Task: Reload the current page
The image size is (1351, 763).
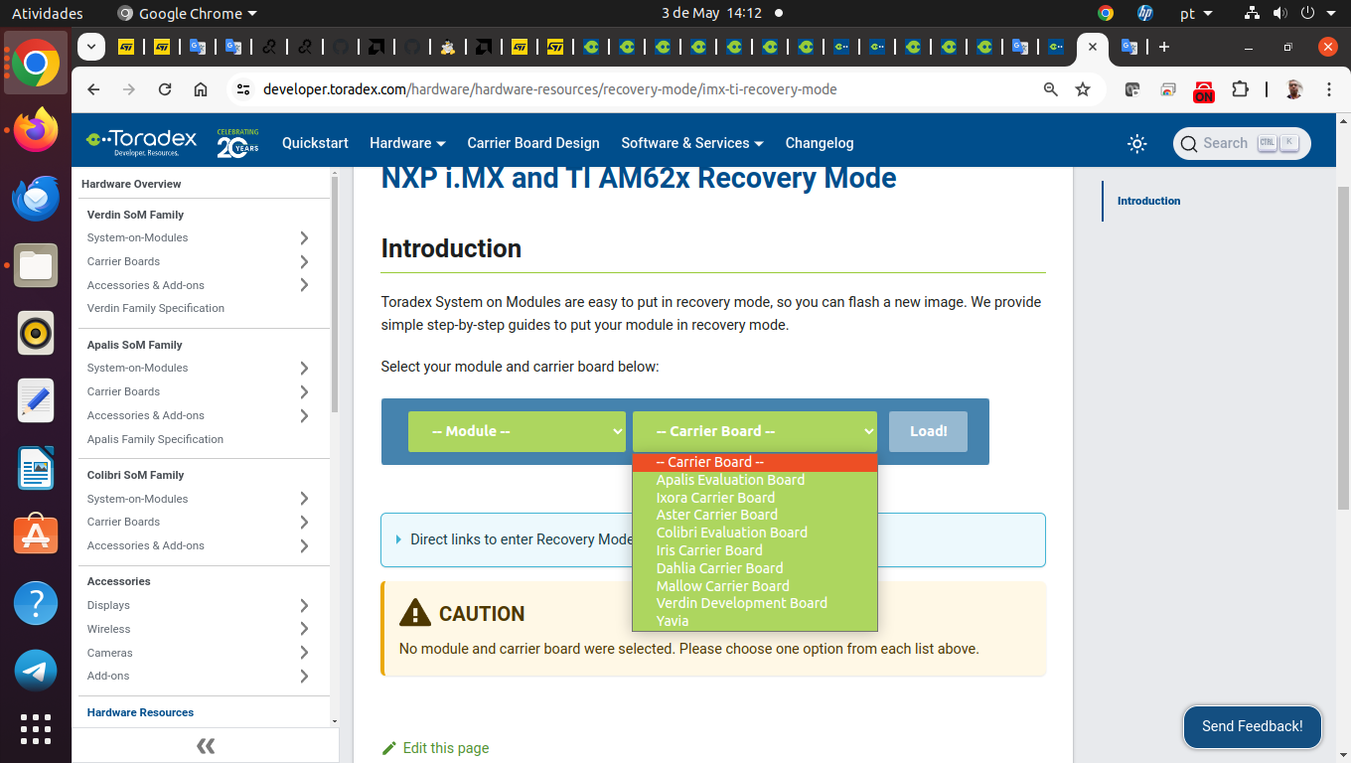Action: [165, 89]
